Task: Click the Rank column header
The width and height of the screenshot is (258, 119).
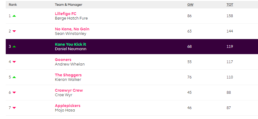Action: point(13,5)
